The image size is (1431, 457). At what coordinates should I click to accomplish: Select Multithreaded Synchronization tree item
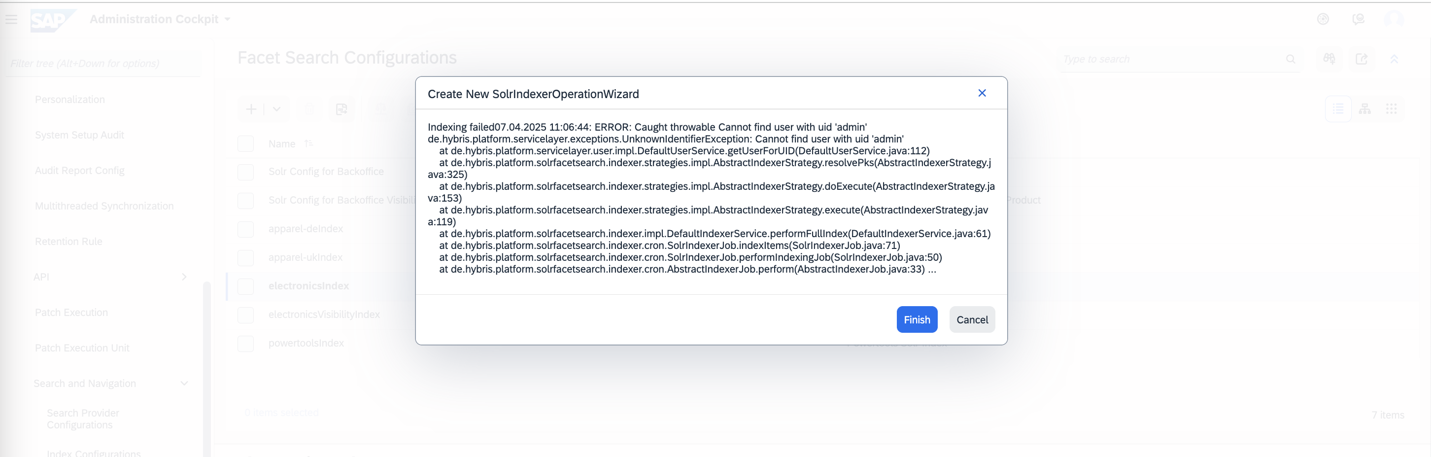tap(104, 206)
